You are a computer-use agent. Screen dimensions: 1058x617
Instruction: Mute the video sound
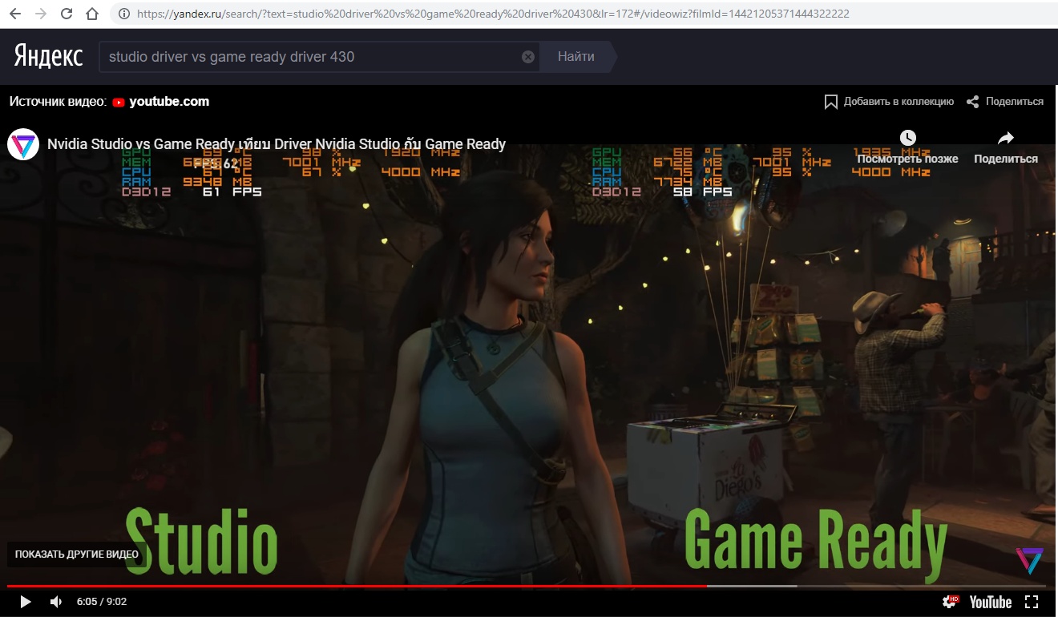(56, 602)
